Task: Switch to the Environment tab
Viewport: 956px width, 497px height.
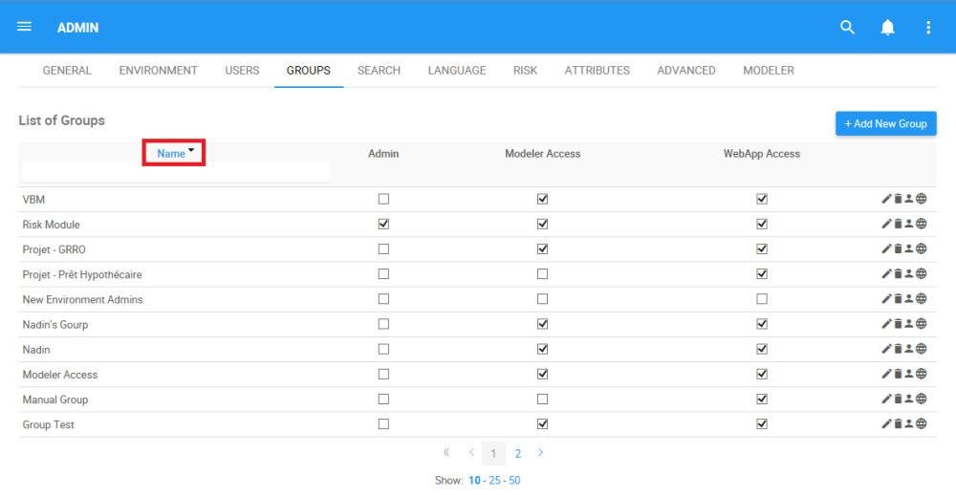Action: tap(159, 70)
